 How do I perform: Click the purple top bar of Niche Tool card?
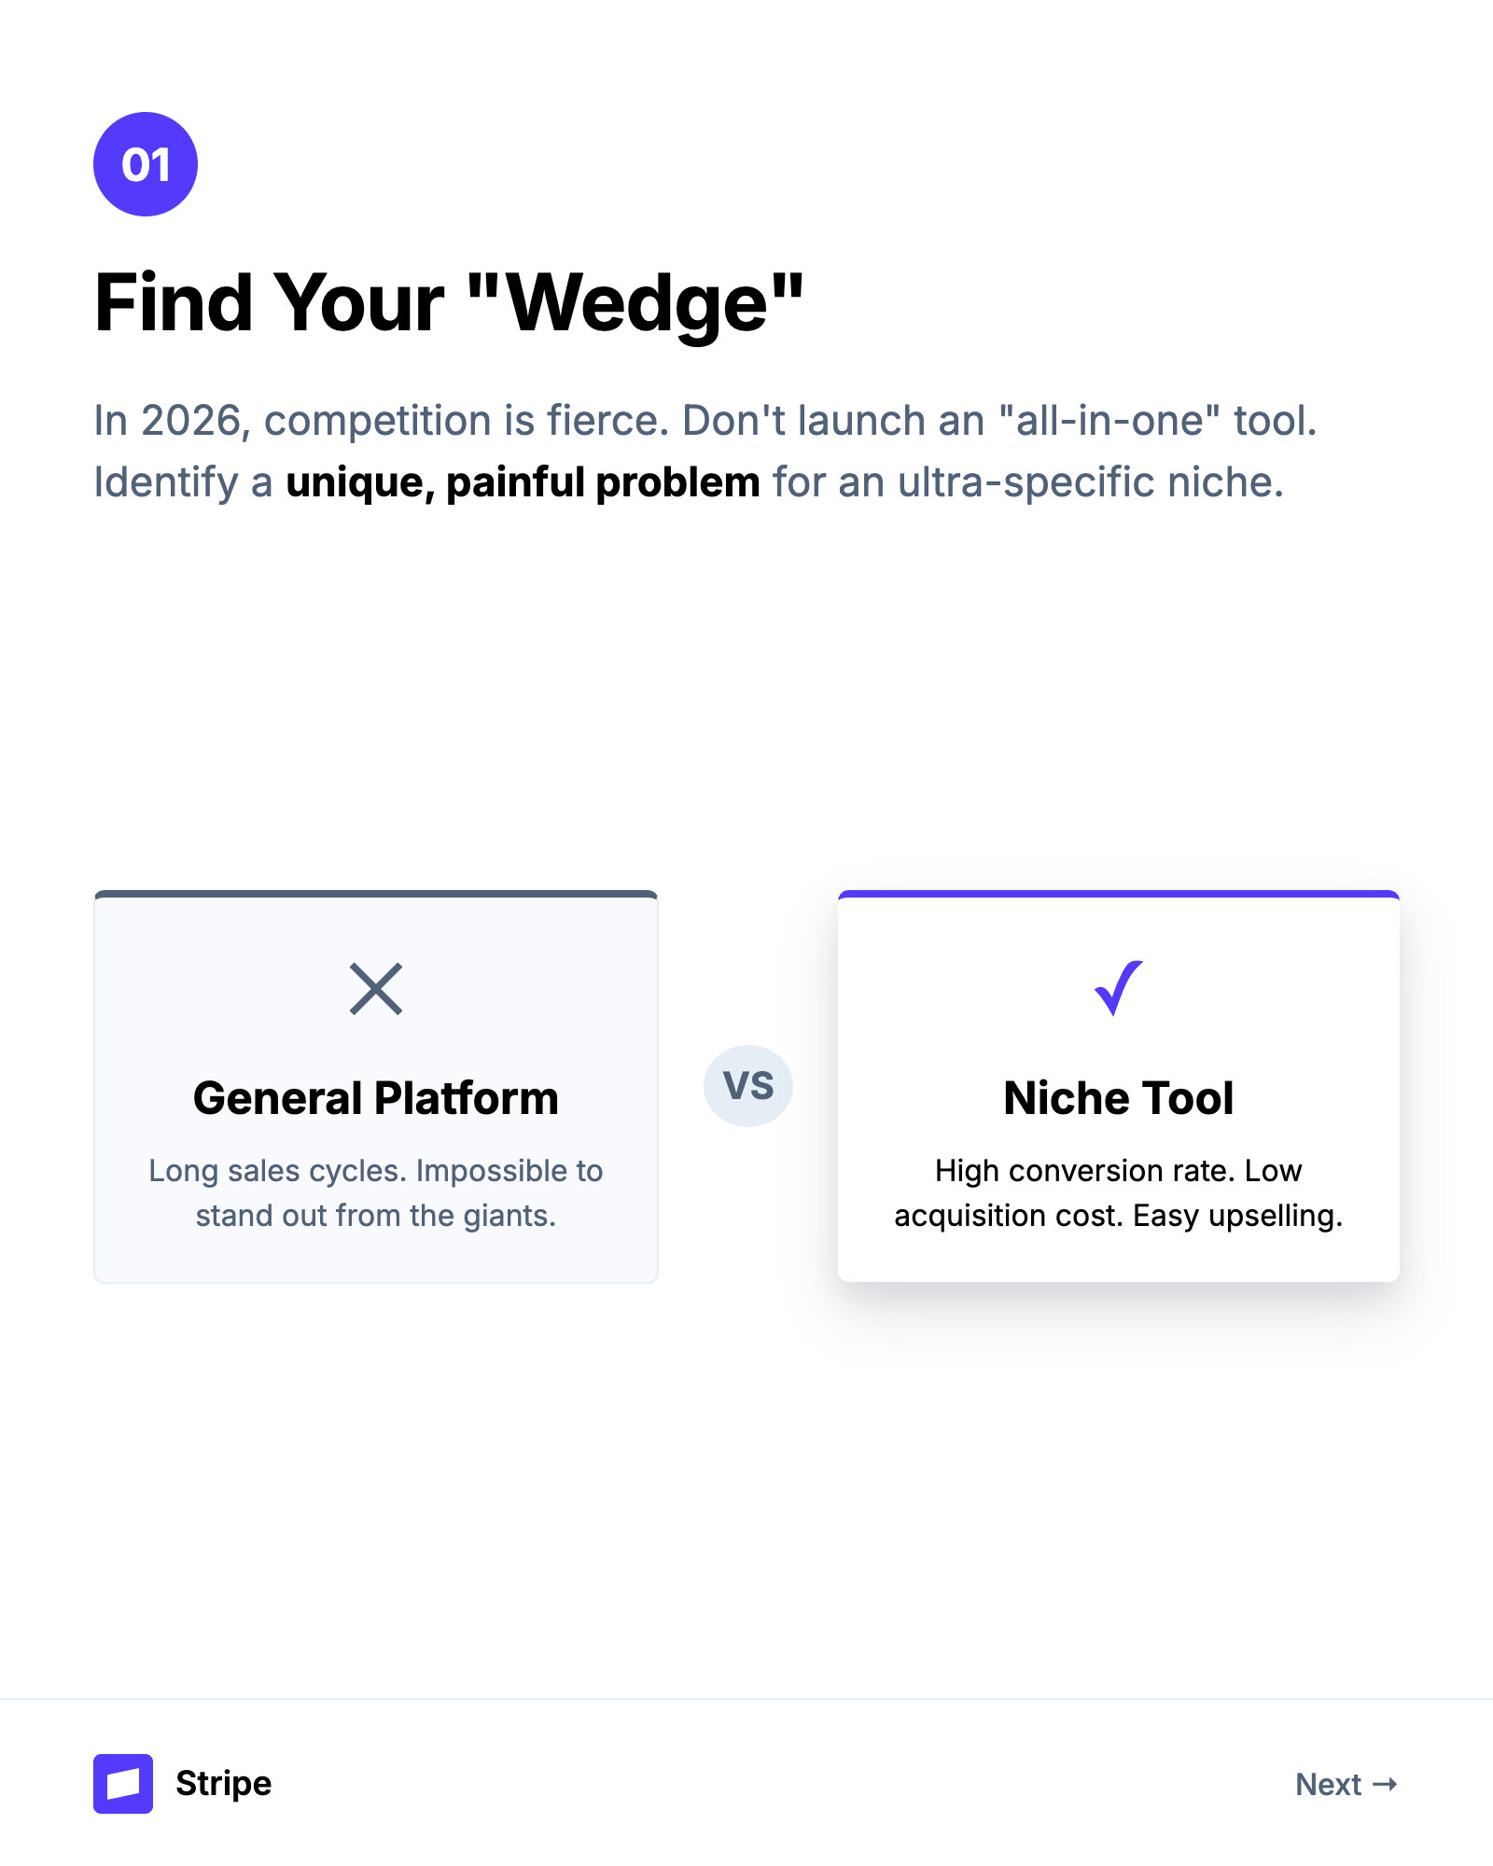[1118, 895]
